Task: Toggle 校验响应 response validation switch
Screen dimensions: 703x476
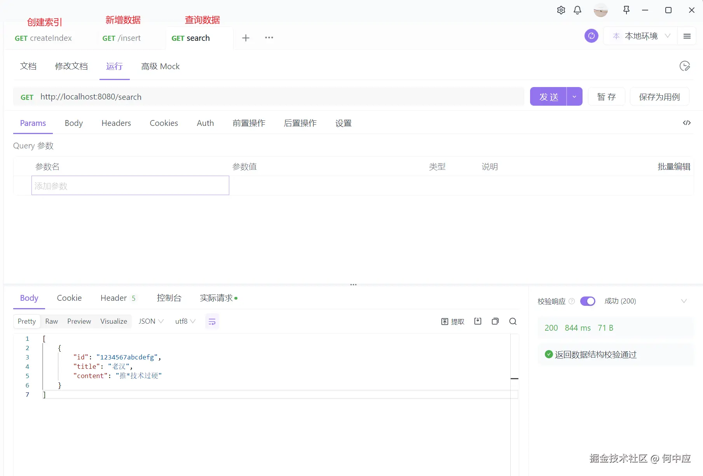Action: (588, 301)
